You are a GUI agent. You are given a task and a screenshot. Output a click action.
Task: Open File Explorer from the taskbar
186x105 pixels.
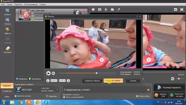[x=12, y=102]
